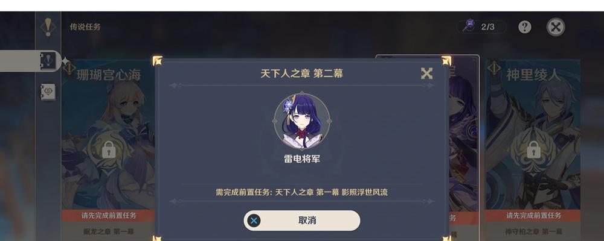Click the 神守柏之章 第一幕 chapter label
Viewport: 604px width, 241px height.
(533, 232)
